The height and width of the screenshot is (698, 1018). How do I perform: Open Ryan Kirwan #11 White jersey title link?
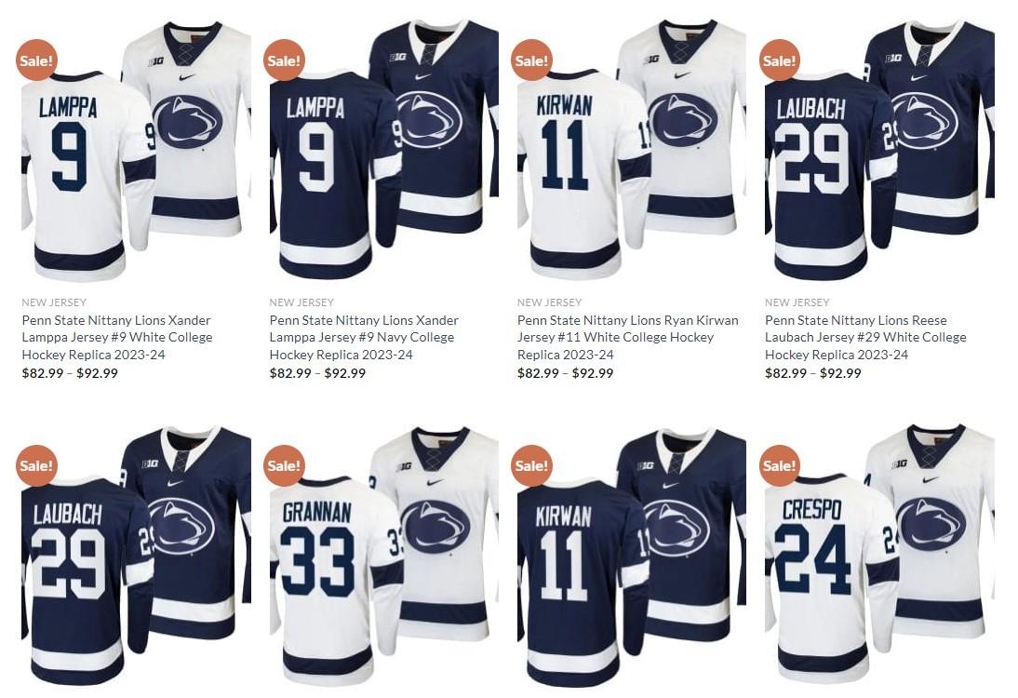[628, 337]
